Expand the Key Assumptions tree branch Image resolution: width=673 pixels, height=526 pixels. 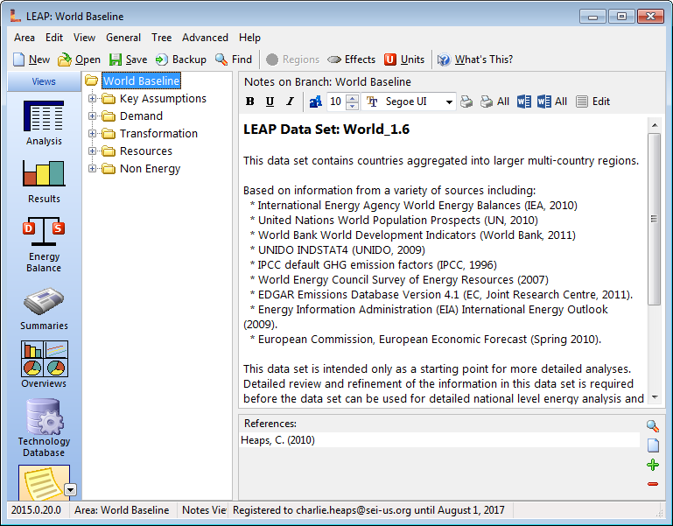click(93, 99)
